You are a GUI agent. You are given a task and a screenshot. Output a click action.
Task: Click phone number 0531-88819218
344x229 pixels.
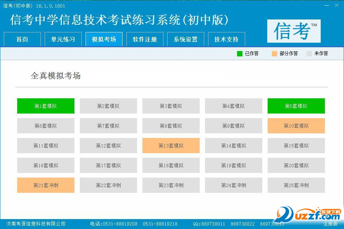[160, 224]
